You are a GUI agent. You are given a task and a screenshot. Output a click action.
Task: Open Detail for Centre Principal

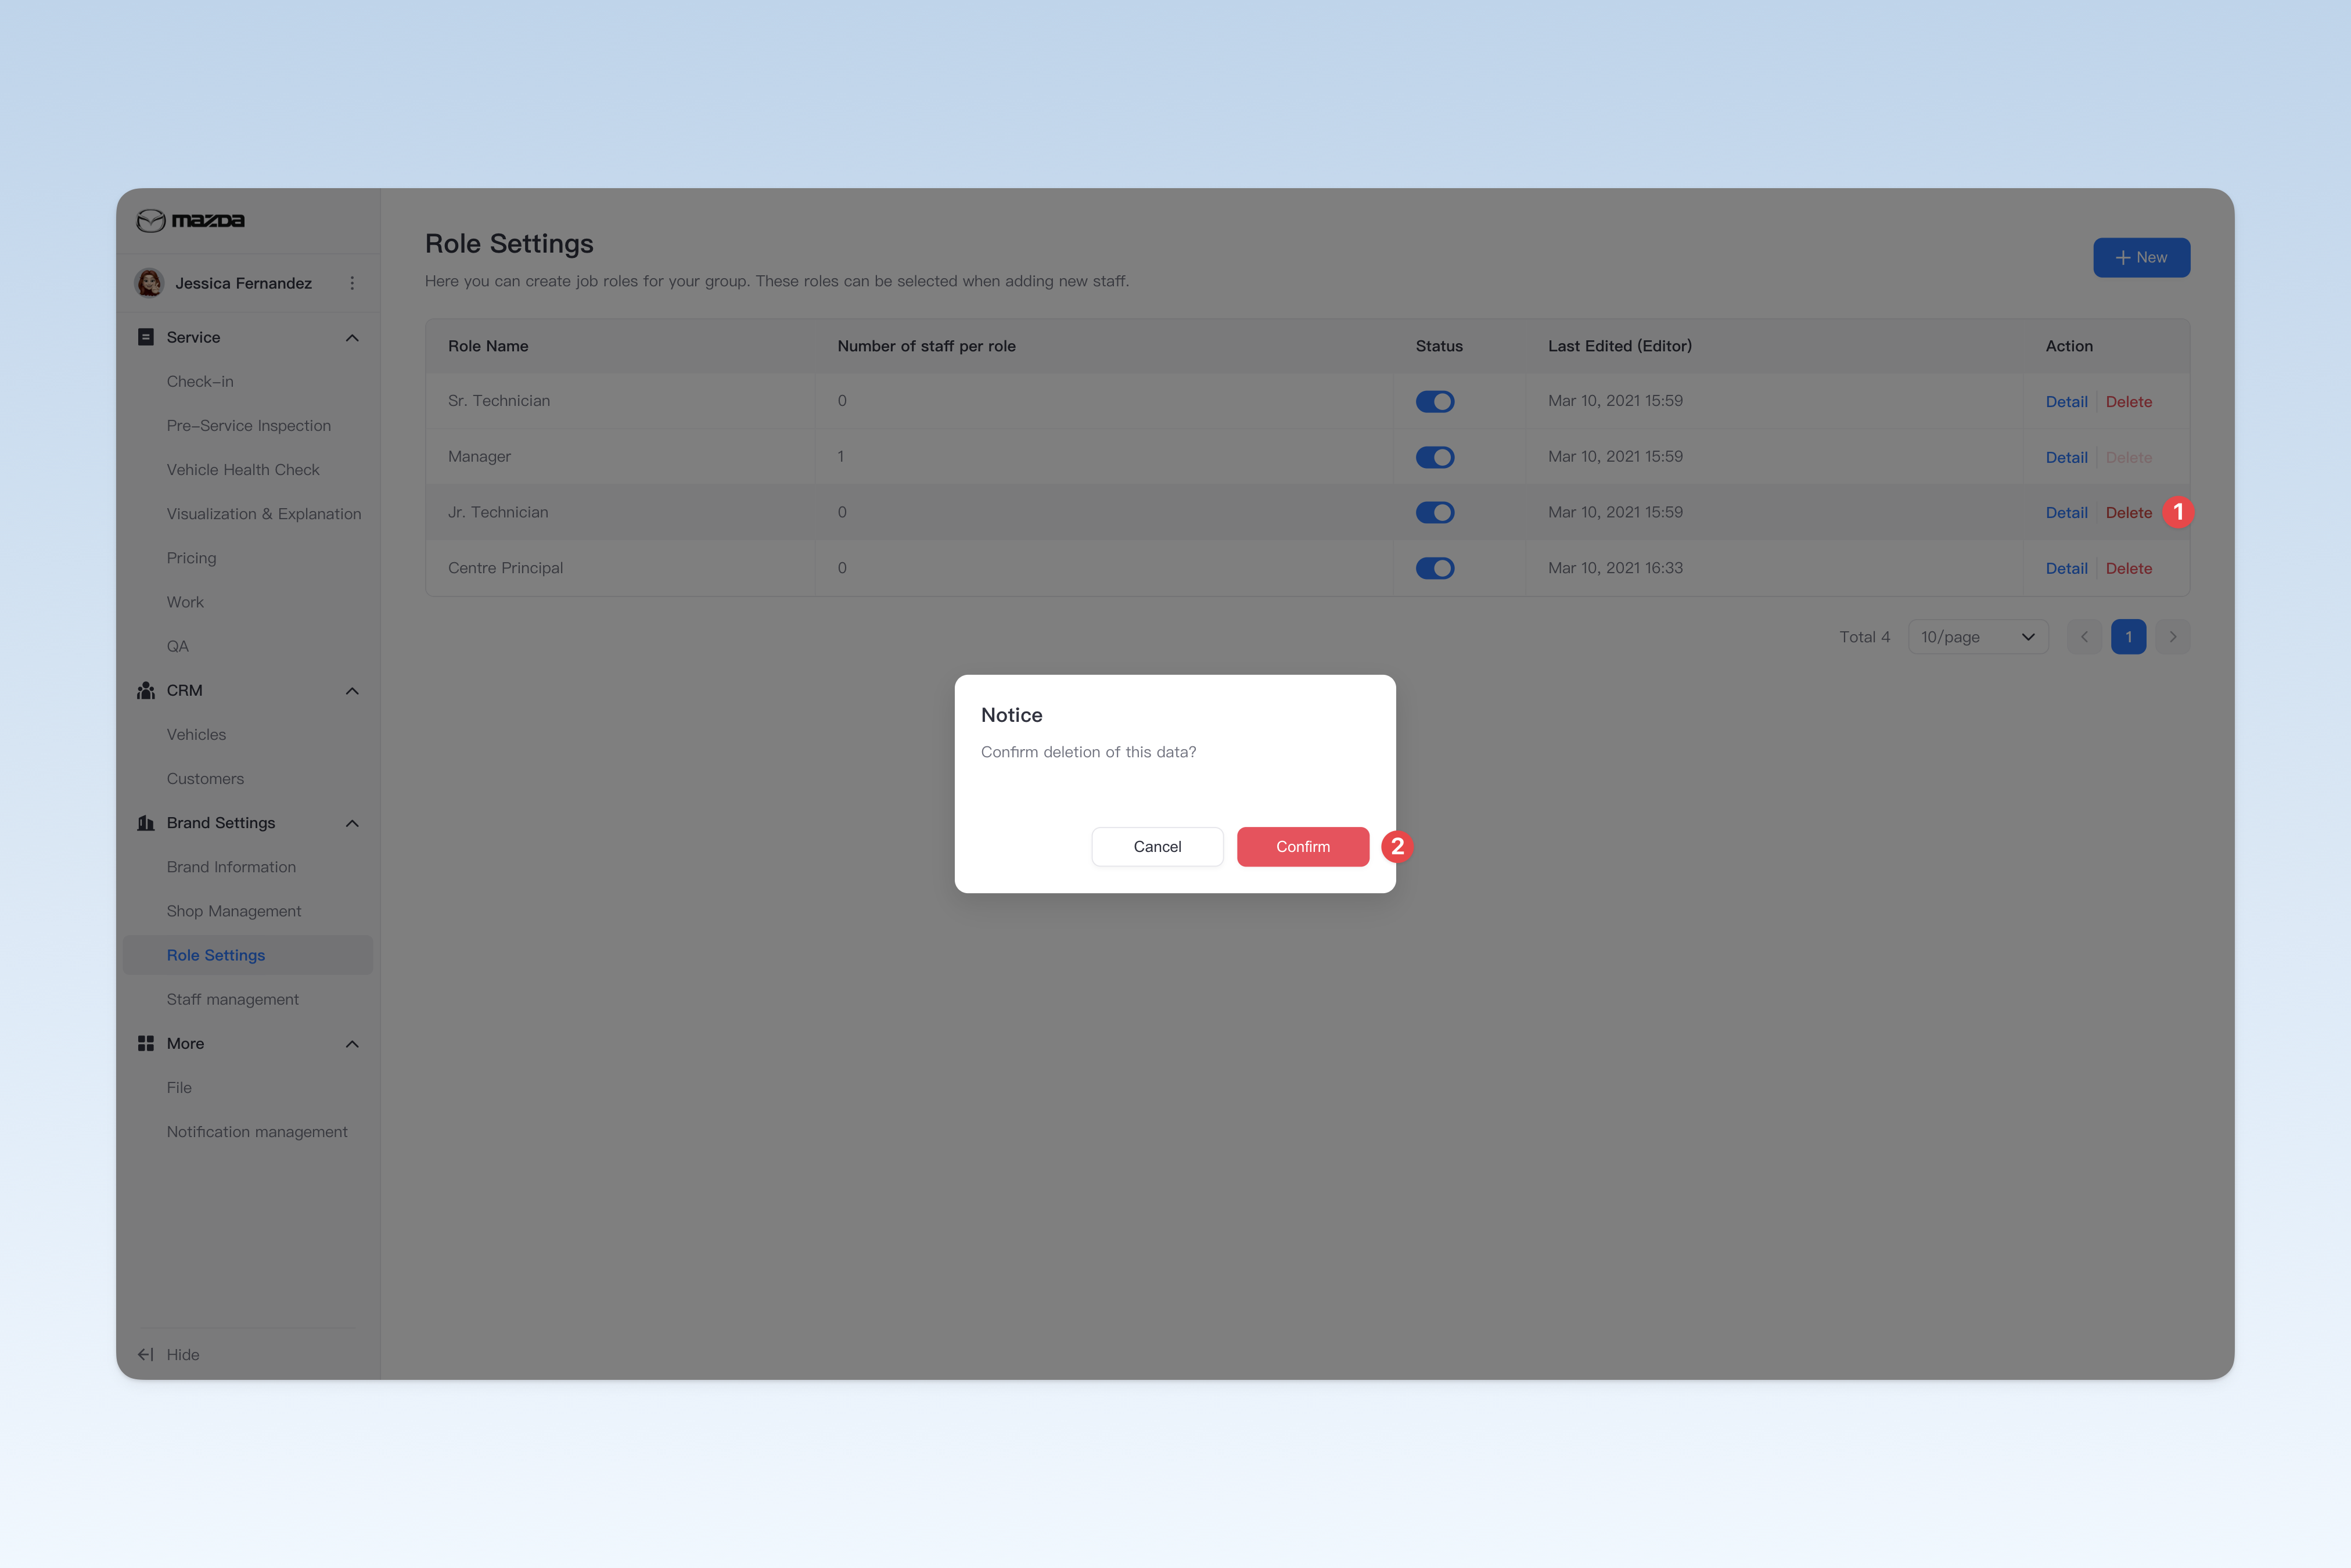pos(2066,568)
